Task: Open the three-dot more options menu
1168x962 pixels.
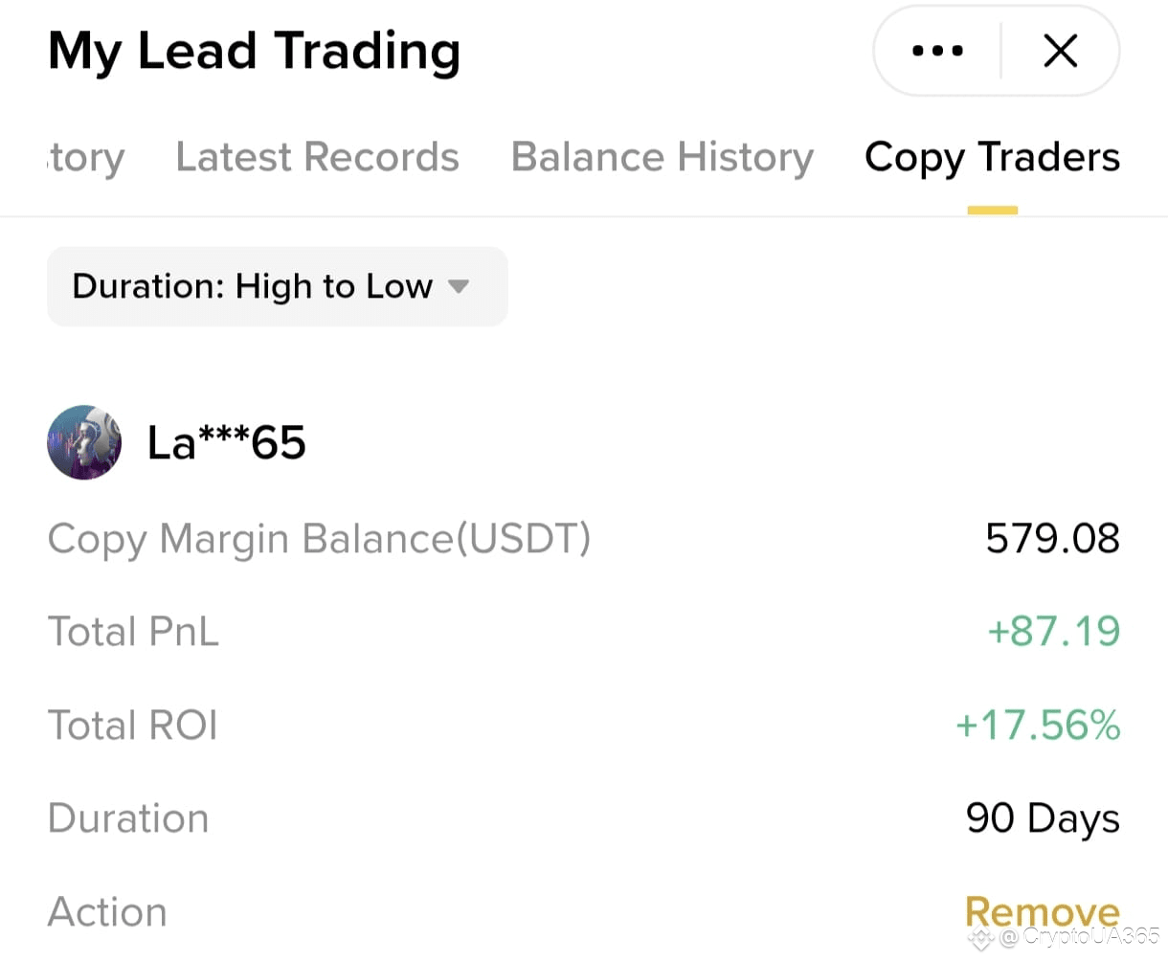Action: point(937,51)
